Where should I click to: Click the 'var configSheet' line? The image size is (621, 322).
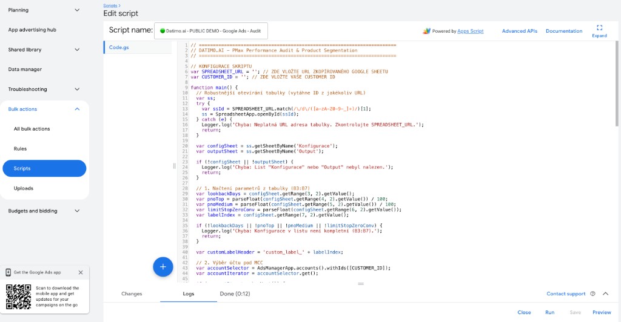coord(267,146)
